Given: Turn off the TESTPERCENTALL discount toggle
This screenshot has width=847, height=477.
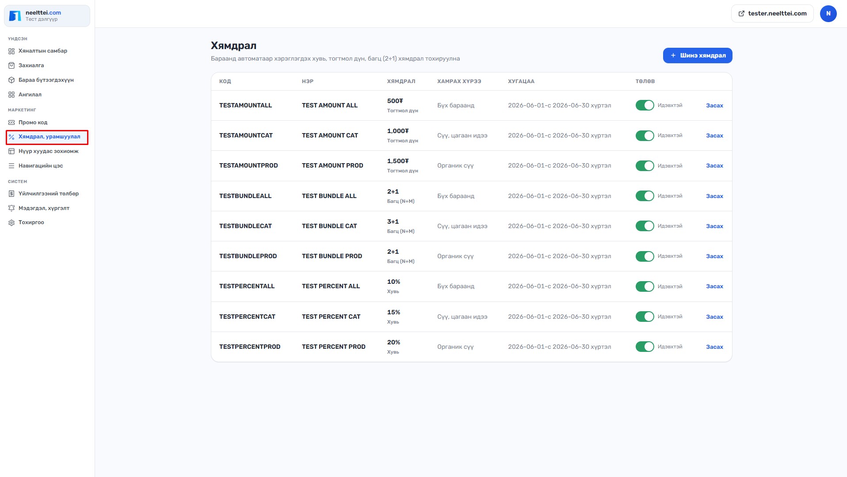Looking at the screenshot, I should [x=645, y=286].
